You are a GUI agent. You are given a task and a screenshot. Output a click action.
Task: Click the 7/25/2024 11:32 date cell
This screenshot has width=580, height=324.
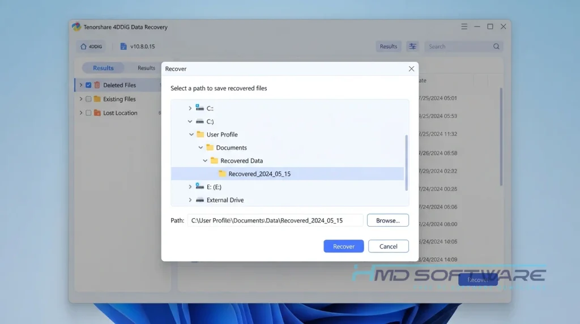[x=438, y=134]
